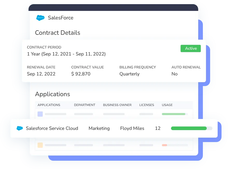Image resolution: width=228 pixels, height=169 pixels.
Task: Click the Floyd Miles business owner
Action: pyautogui.click(x=132, y=128)
